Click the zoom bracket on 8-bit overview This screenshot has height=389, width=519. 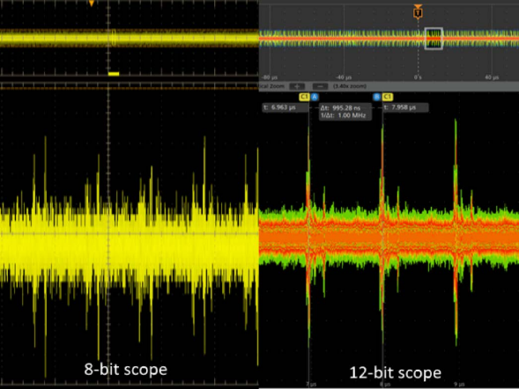(114, 38)
